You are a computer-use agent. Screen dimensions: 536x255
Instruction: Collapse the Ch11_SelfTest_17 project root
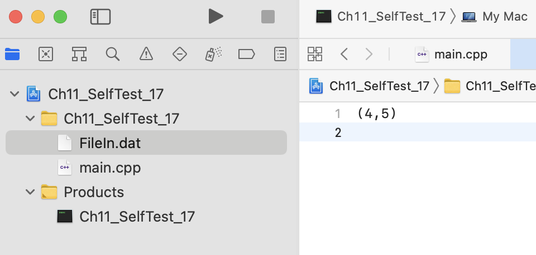(x=15, y=94)
